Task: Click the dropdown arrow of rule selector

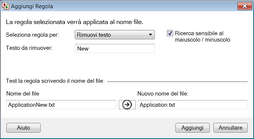Action: (150, 35)
